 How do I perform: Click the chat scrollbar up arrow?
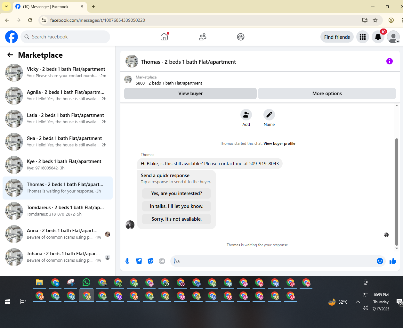(397, 105)
